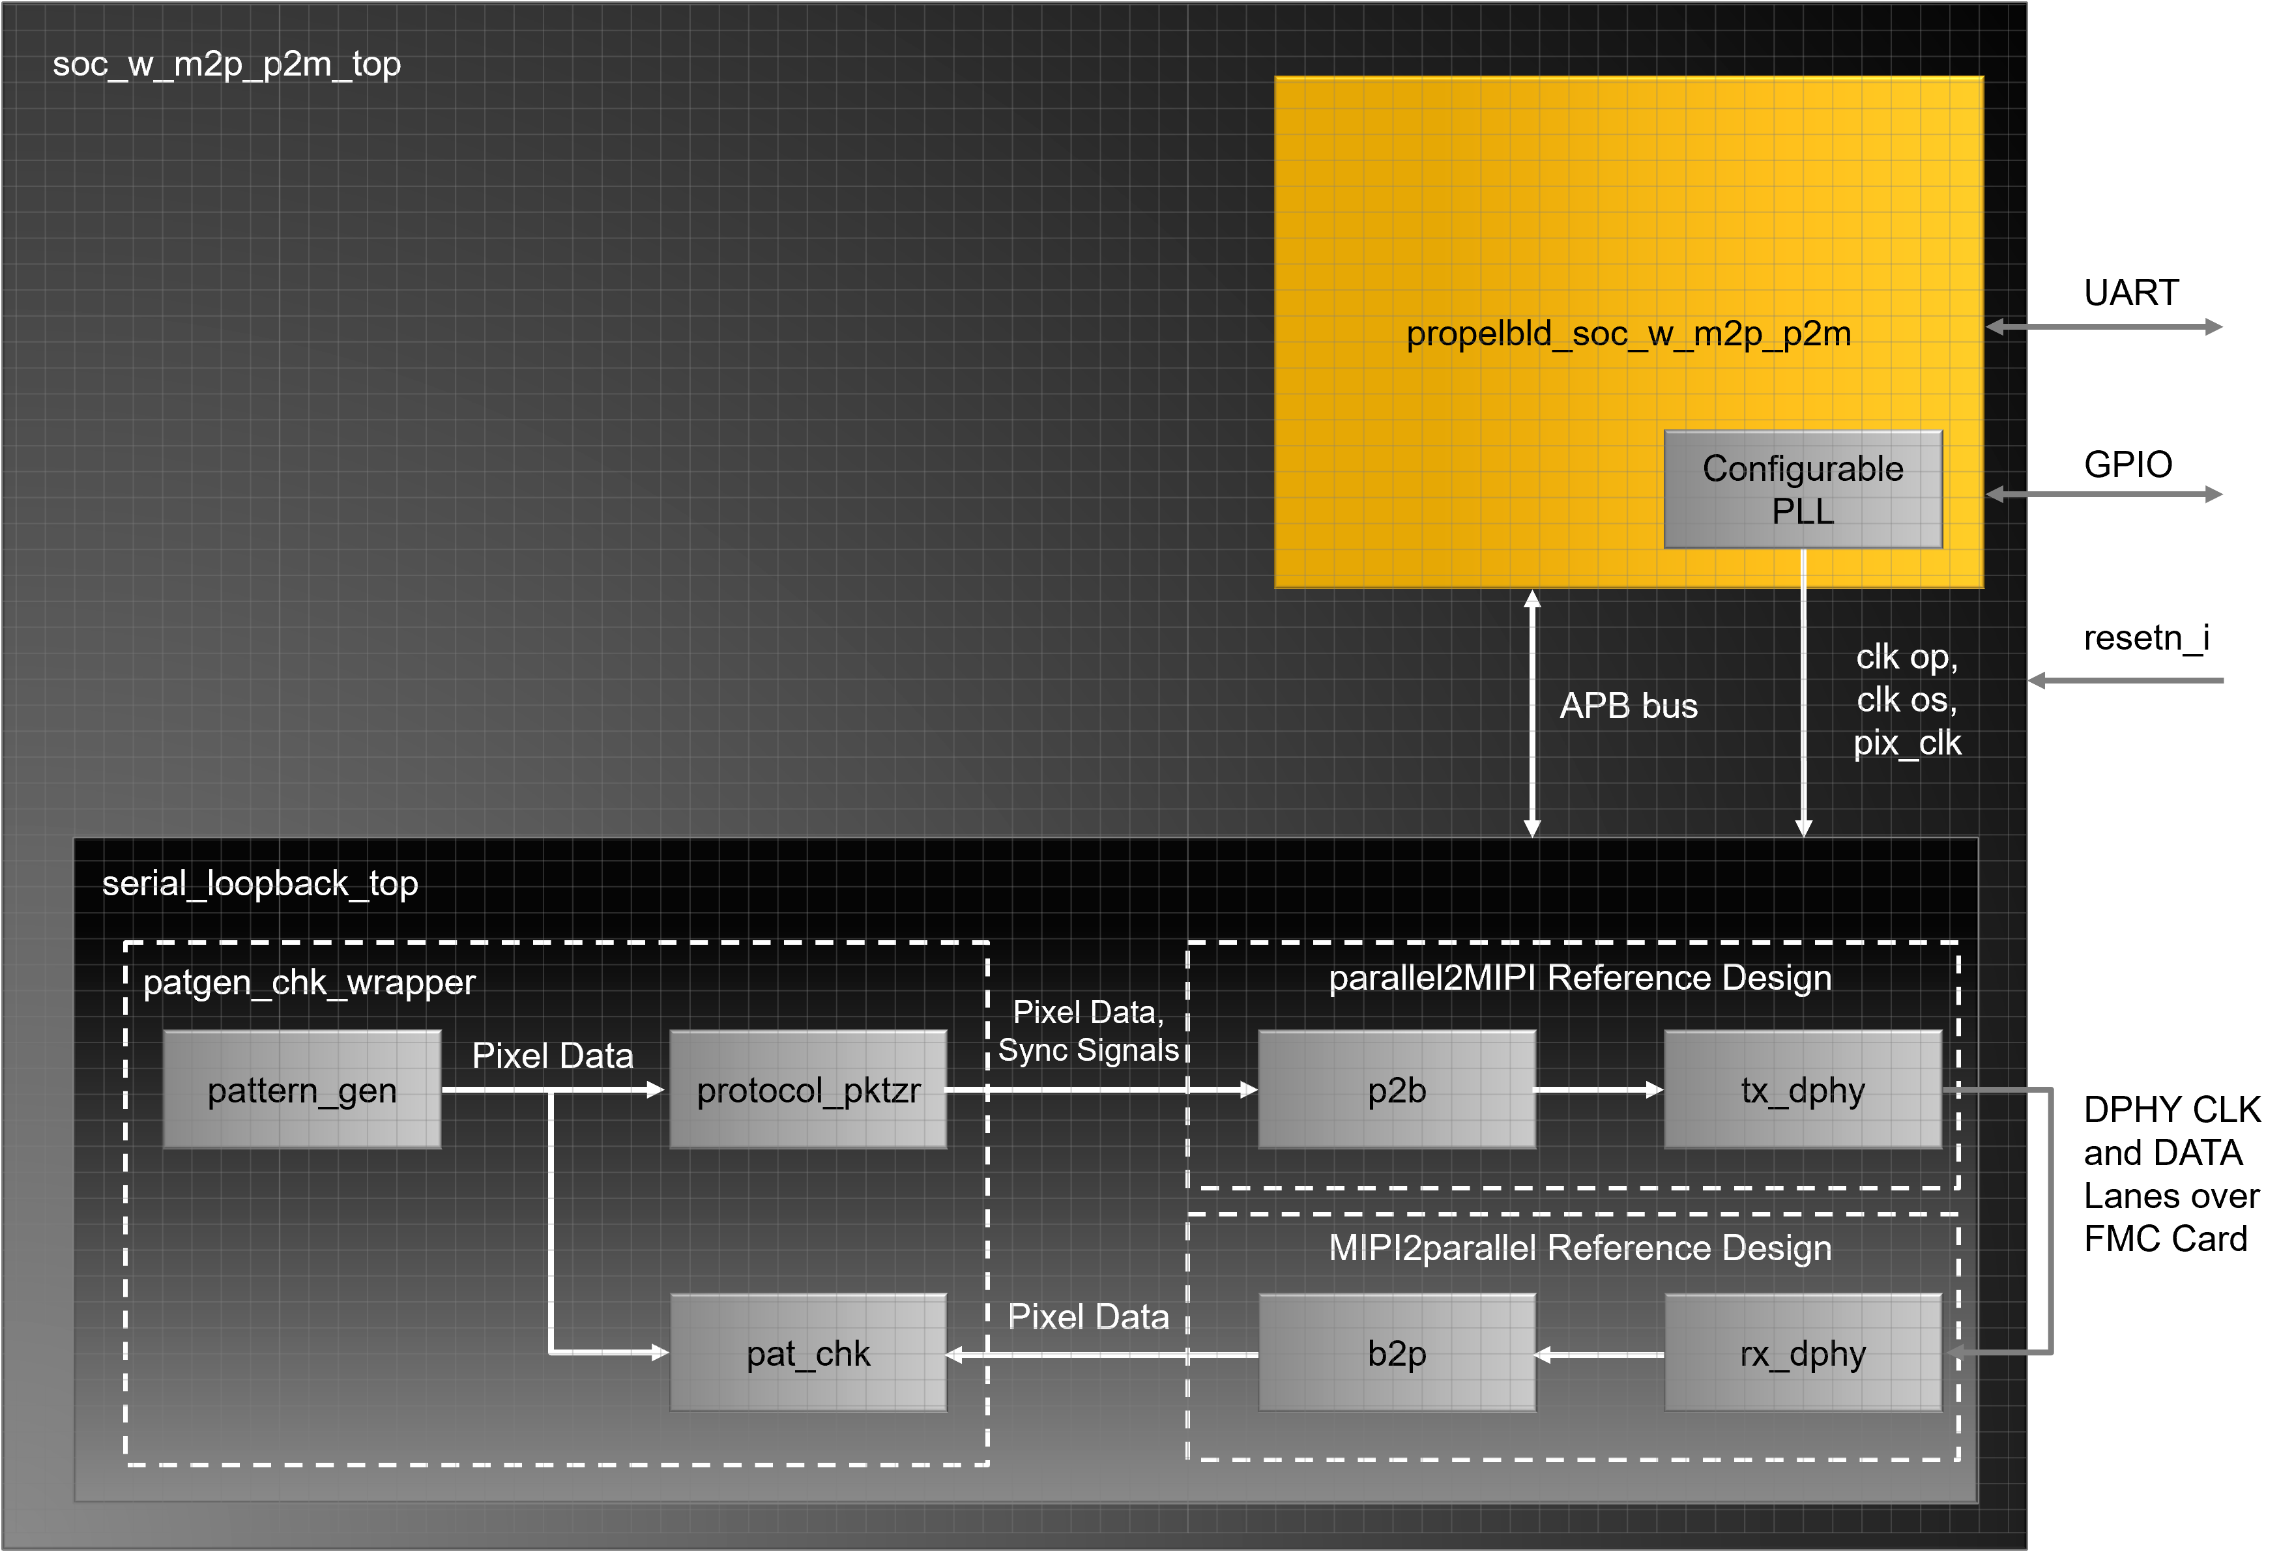Click the soc_w_m2p_p2m_top title
The height and width of the screenshot is (1554, 2294).
tap(226, 64)
